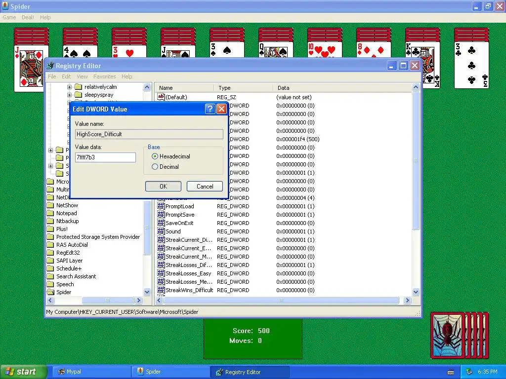The width and height of the screenshot is (506, 379).
Task: Select the (Default) string value icon
Action: pos(161,97)
